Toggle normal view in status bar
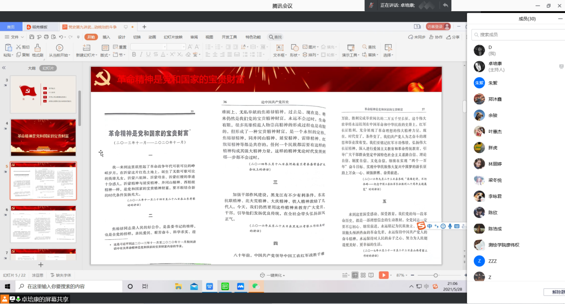The image size is (565, 304). click(x=355, y=275)
